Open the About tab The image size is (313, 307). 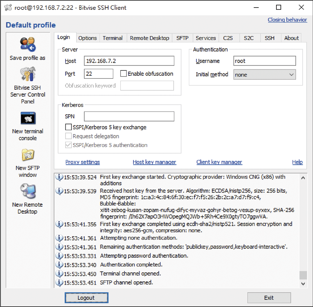291,38
